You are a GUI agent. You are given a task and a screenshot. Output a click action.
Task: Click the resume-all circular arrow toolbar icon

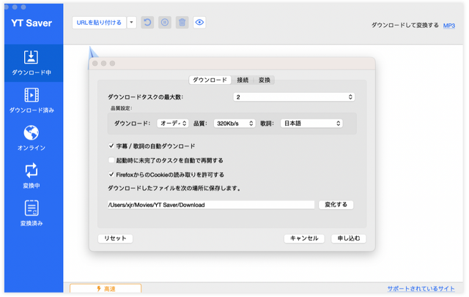tap(147, 23)
